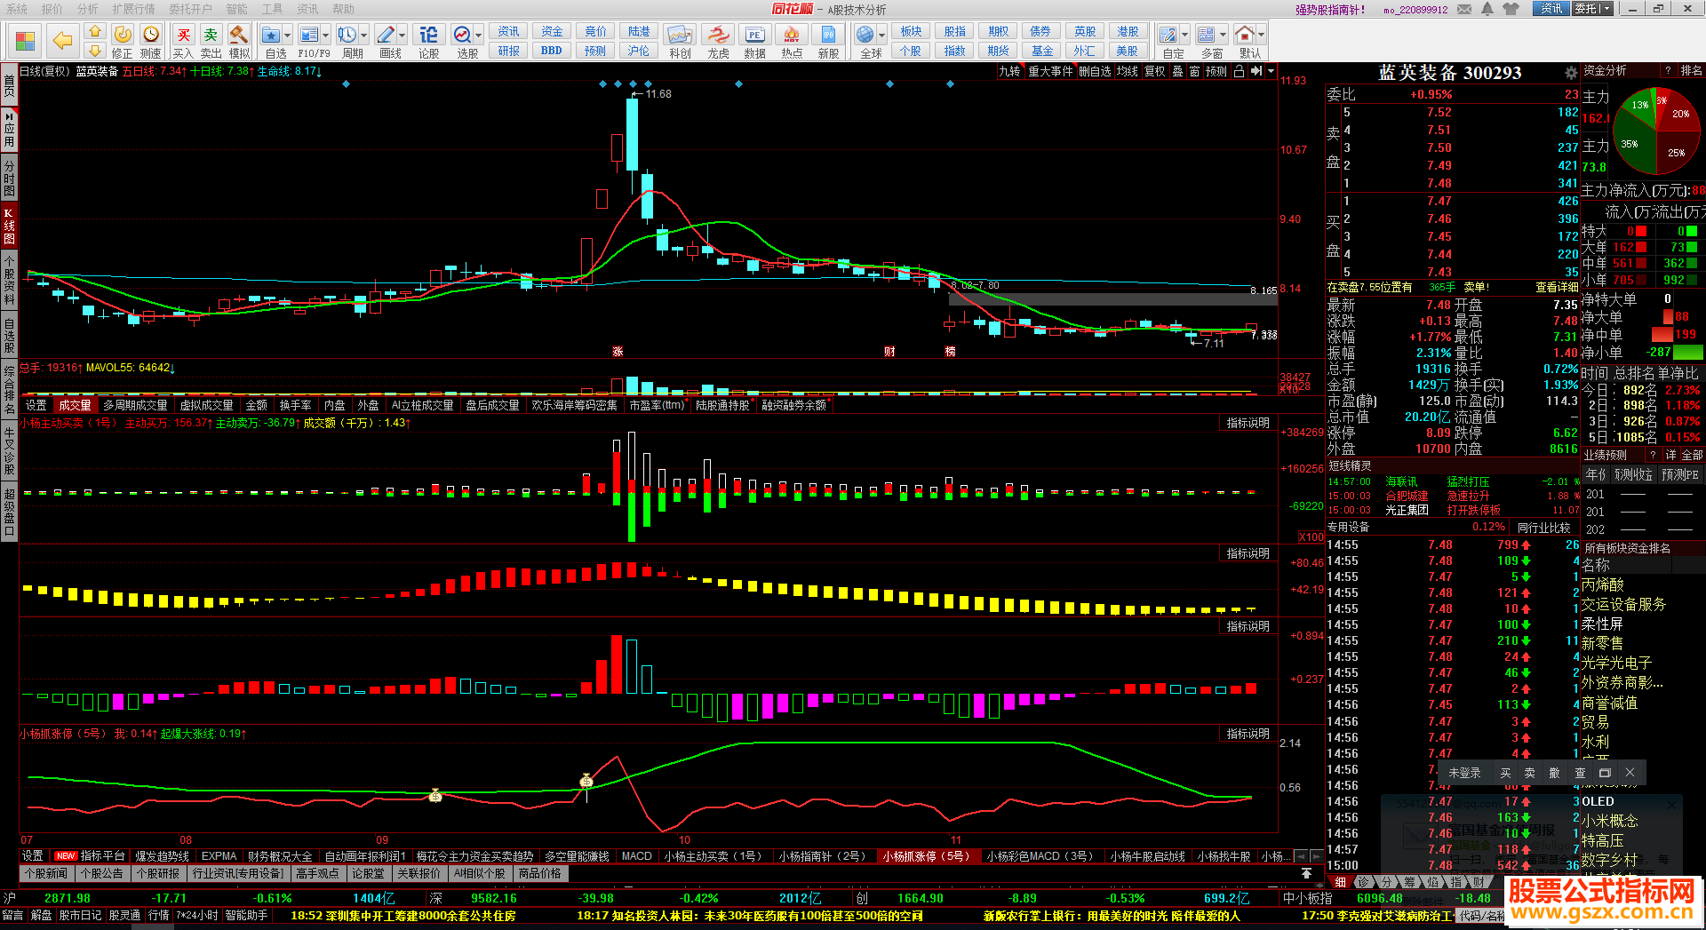This screenshot has width=1706, height=930.
Task: Toggle the chart lock icon
Action: point(1239,71)
